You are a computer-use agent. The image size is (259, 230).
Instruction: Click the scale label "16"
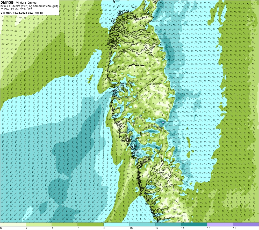(x=208, y=228)
